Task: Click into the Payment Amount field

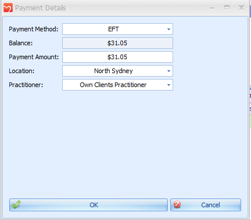Action: (117, 57)
